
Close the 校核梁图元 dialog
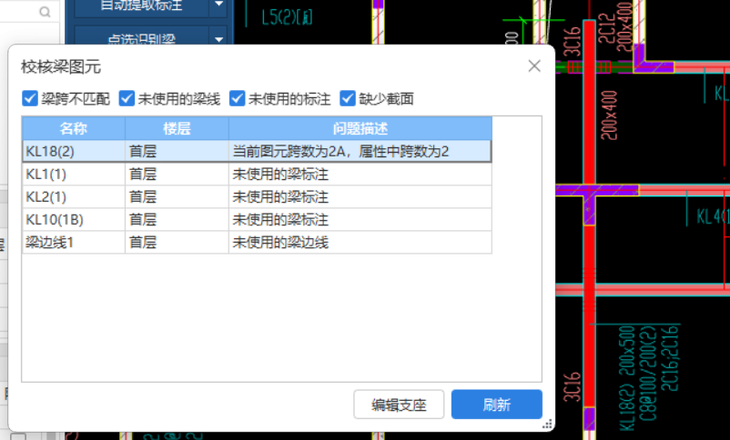534,66
